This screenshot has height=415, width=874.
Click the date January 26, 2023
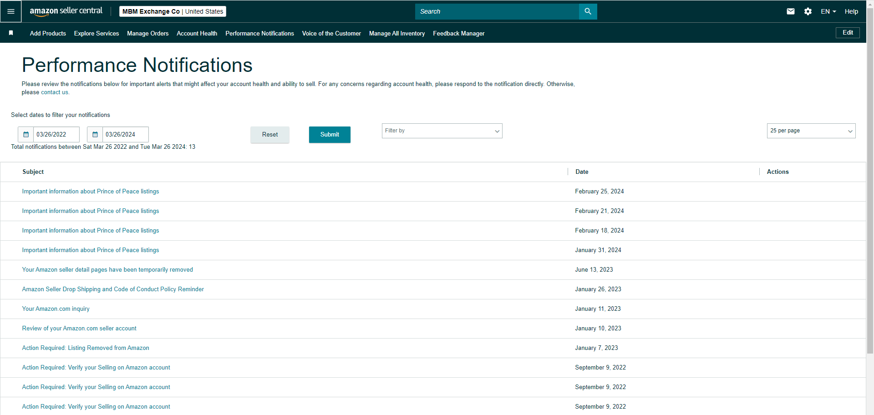pos(598,289)
